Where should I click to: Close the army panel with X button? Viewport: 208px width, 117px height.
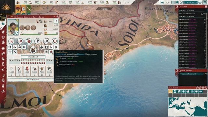click(58, 17)
